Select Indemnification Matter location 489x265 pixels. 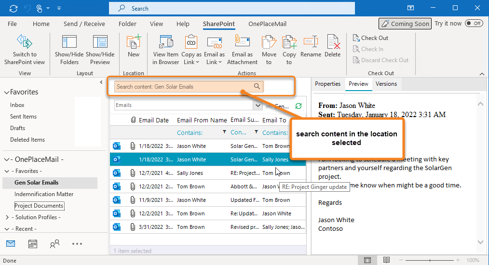(44, 194)
